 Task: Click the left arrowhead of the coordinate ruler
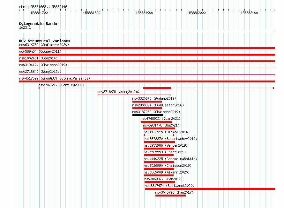click(20, 10)
